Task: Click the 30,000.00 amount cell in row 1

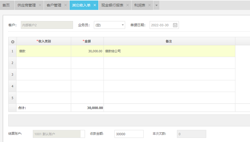Action: (x=87, y=51)
